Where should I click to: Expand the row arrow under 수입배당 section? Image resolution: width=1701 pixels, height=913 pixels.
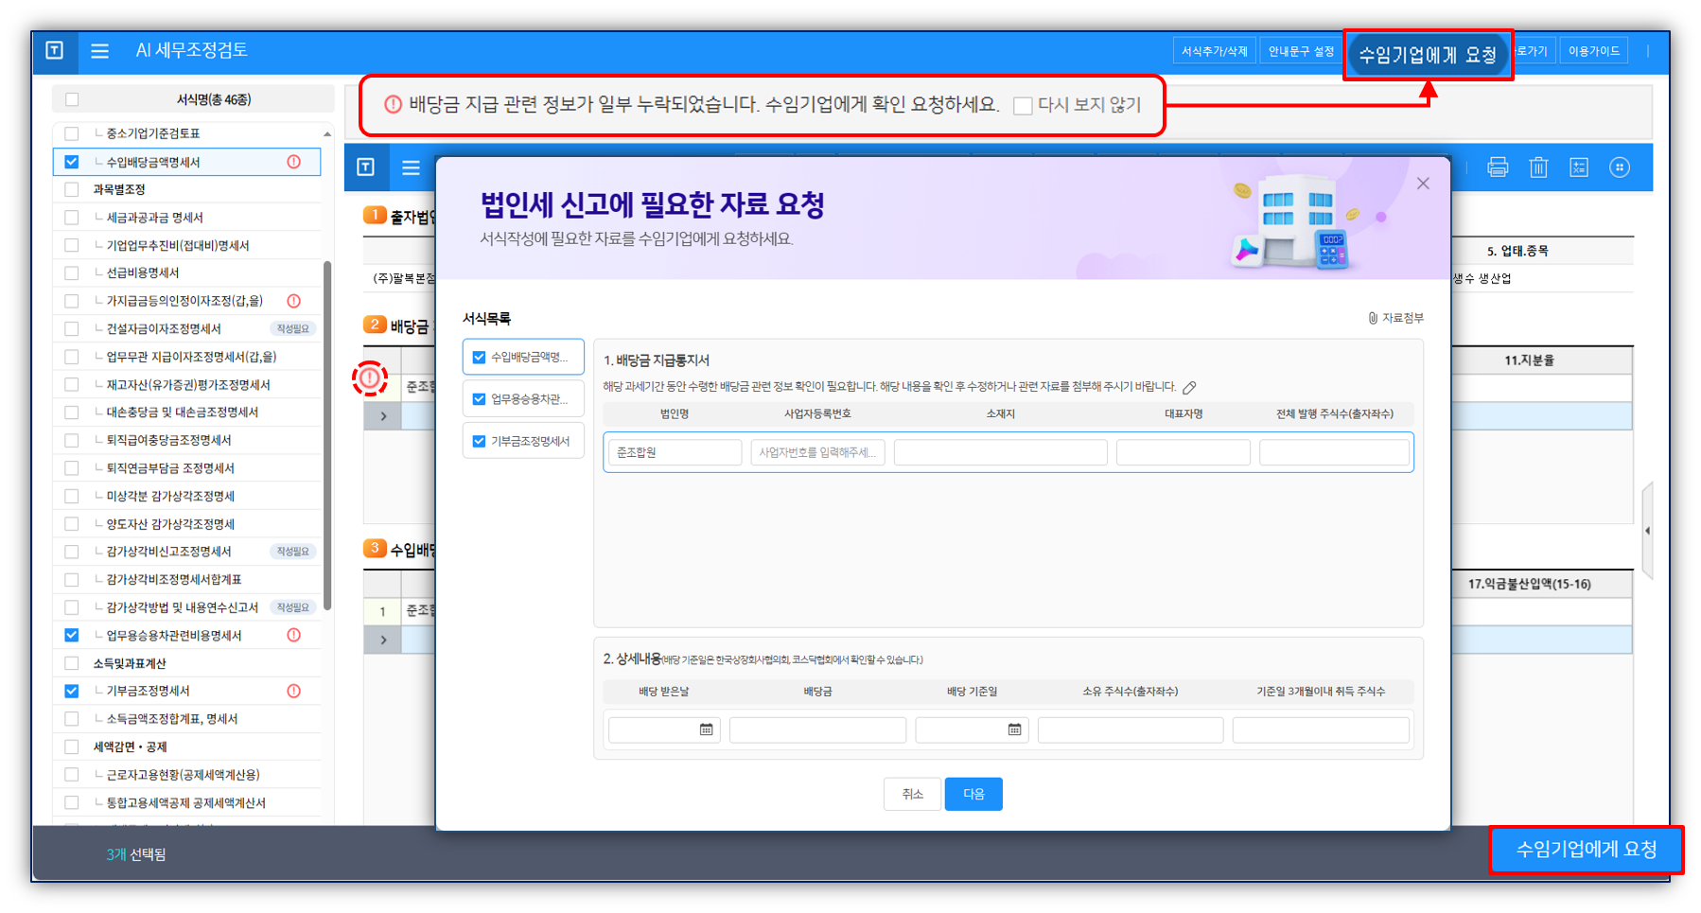383,640
